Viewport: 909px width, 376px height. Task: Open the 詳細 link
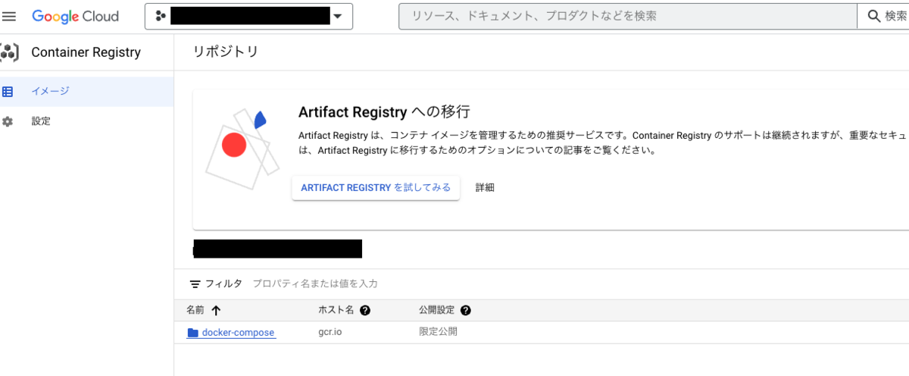click(x=485, y=187)
